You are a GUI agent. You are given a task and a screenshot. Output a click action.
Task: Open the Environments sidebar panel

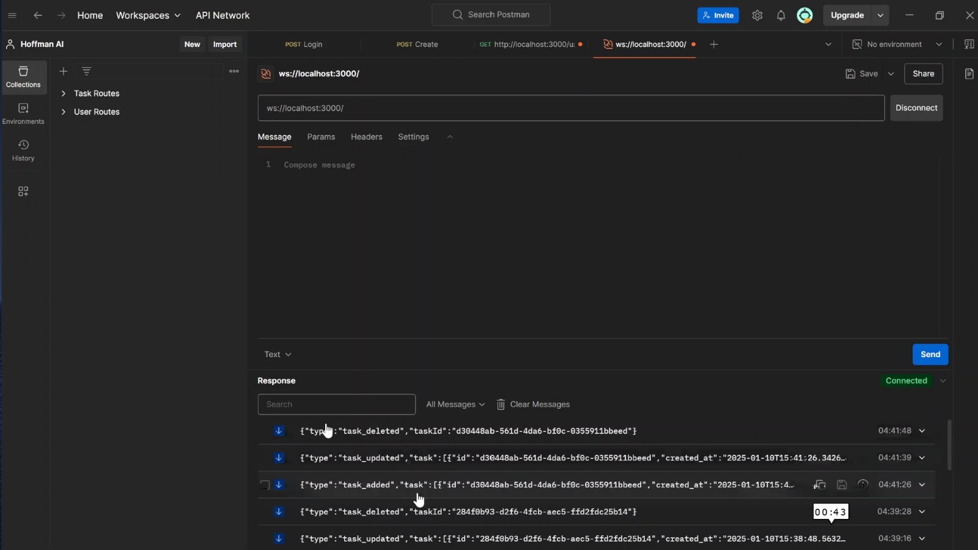(x=23, y=114)
